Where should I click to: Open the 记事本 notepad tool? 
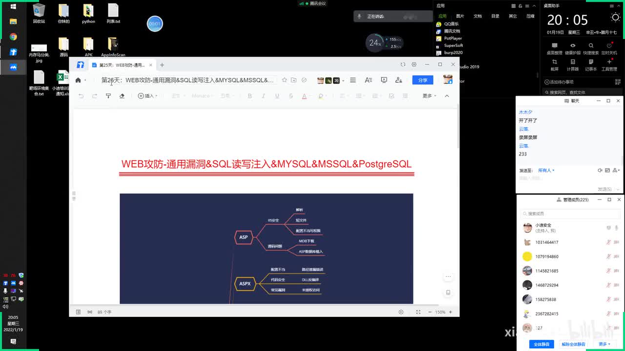click(591, 64)
